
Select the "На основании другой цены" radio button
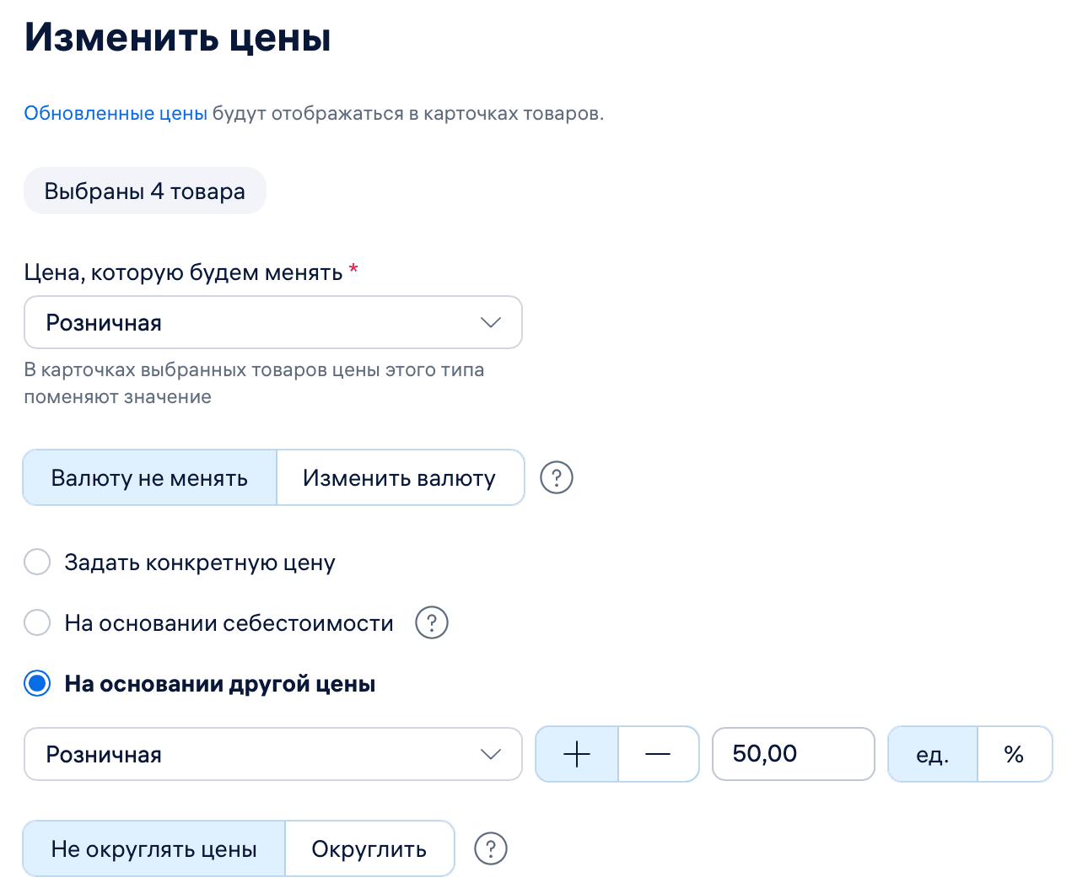37,683
